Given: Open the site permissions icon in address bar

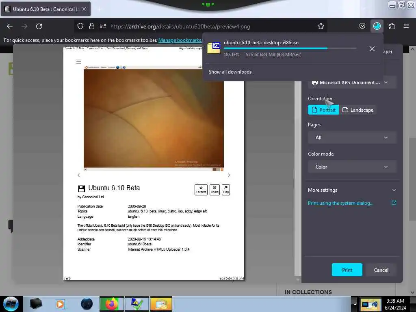Looking at the screenshot, I should coord(103,26).
